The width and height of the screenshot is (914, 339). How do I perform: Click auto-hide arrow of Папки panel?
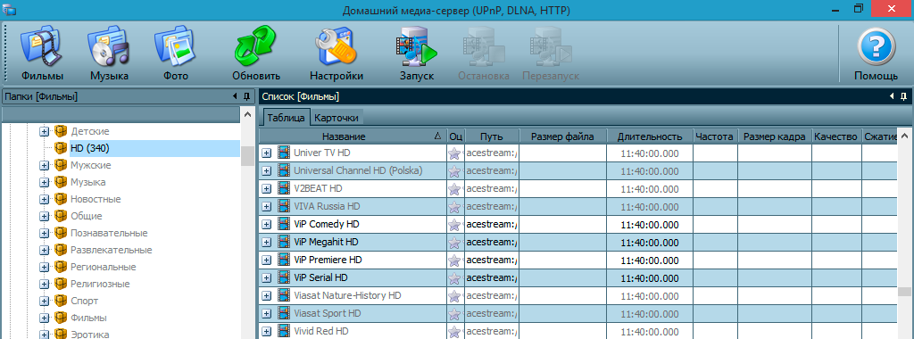235,96
